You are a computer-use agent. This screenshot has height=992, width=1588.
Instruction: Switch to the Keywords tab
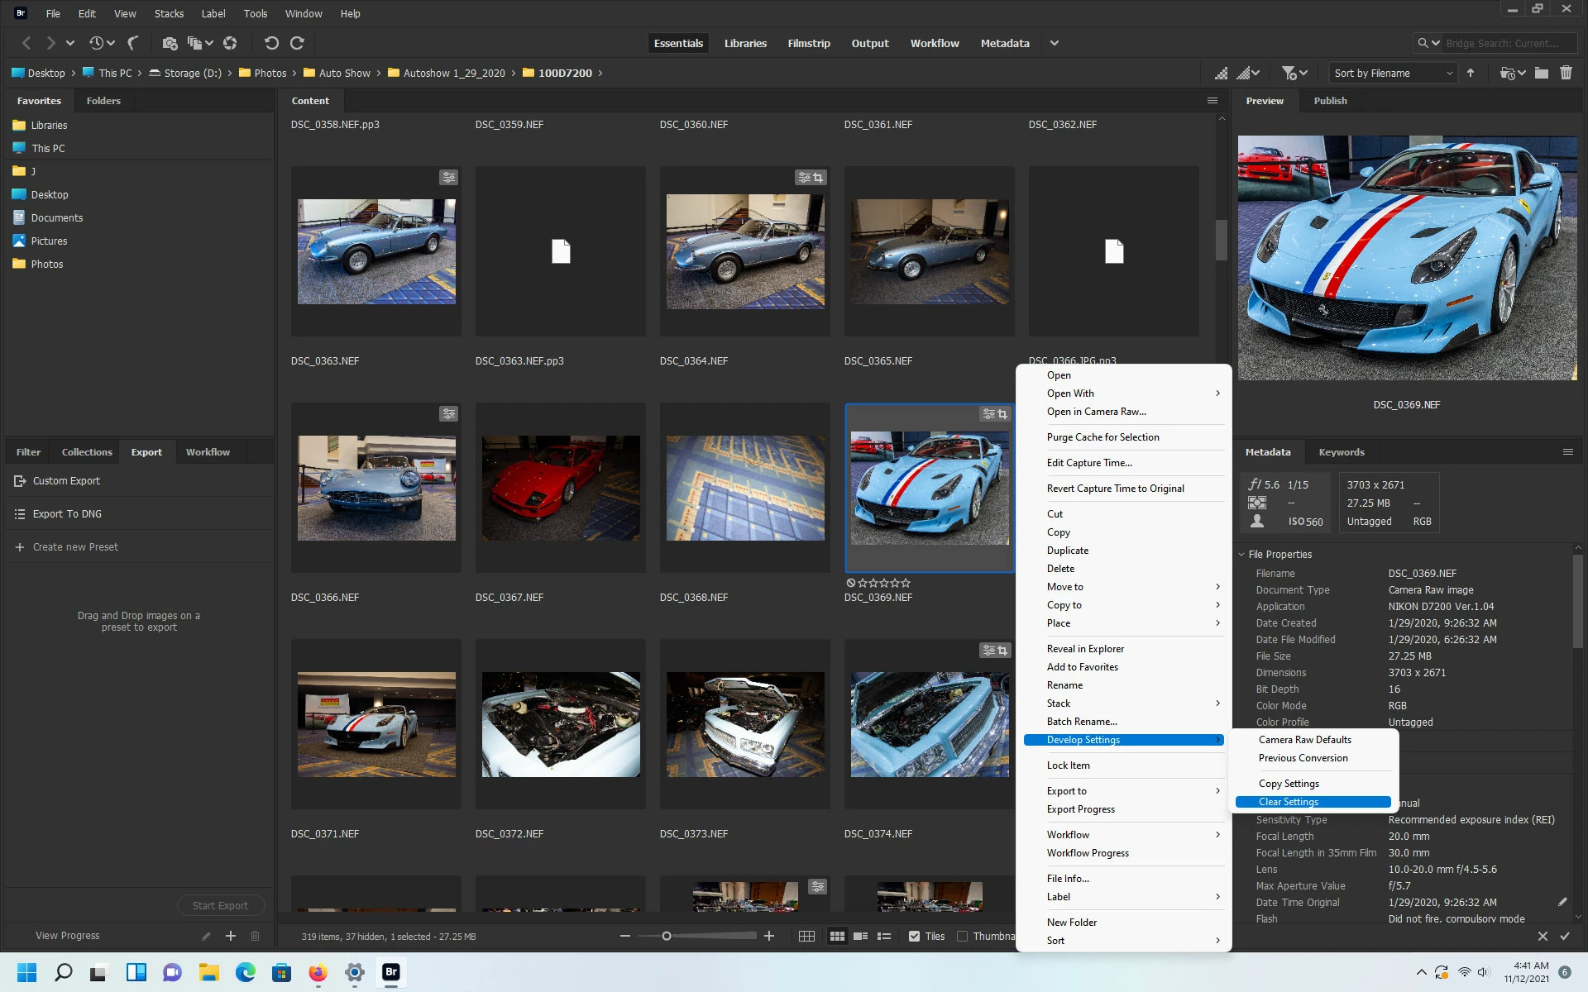[1341, 452]
